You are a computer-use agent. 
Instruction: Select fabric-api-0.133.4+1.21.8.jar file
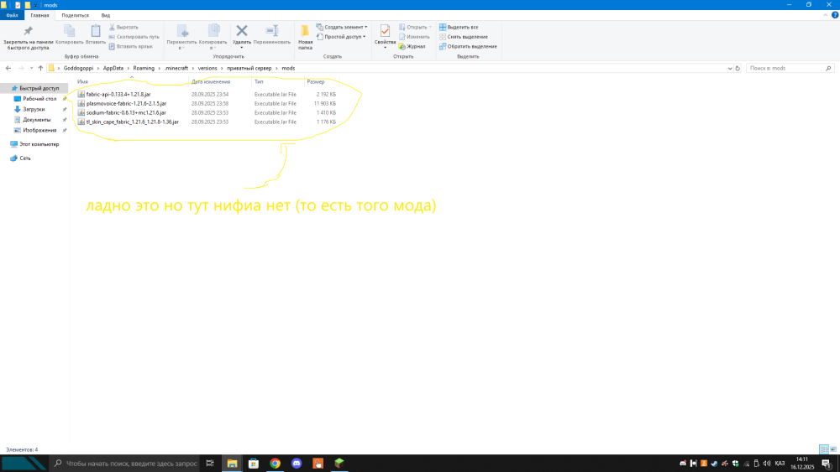click(118, 95)
